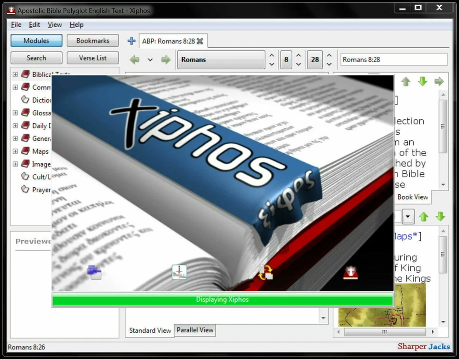This screenshot has width=459, height=359.
Task: Click the Displaying Xiphos progress bar
Action: (222, 300)
